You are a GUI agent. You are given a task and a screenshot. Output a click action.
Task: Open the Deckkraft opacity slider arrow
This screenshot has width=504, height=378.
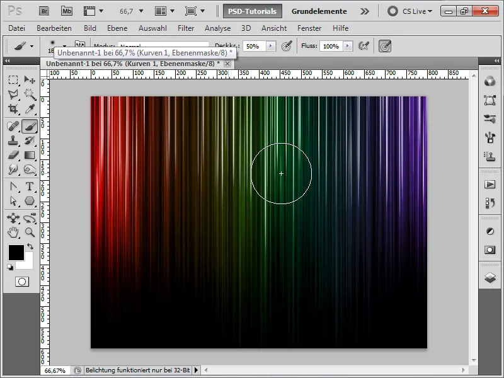[271, 46]
